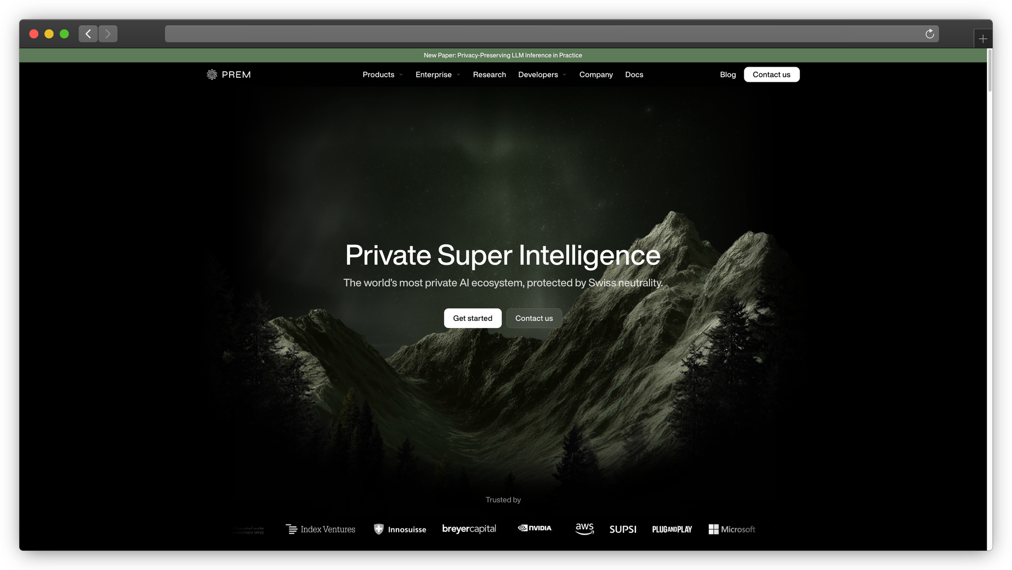Click the Index Ventures logo

coord(320,529)
